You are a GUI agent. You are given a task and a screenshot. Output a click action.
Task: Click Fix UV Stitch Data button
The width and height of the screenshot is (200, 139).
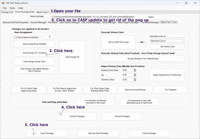29,90
